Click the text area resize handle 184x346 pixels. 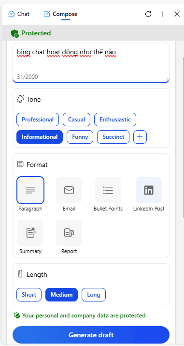point(167,80)
